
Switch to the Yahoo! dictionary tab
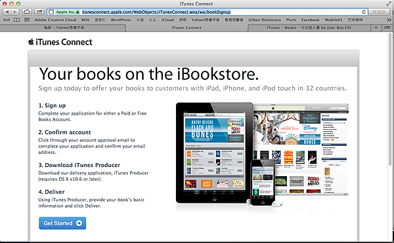click(x=64, y=28)
